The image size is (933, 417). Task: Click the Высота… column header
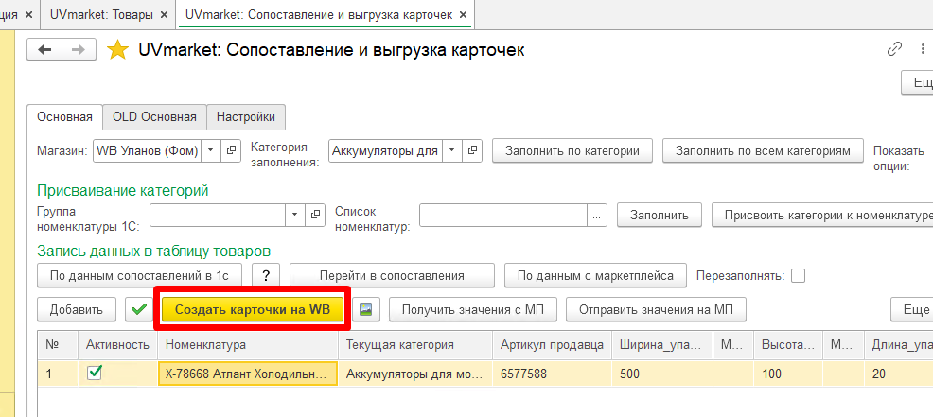point(788,345)
